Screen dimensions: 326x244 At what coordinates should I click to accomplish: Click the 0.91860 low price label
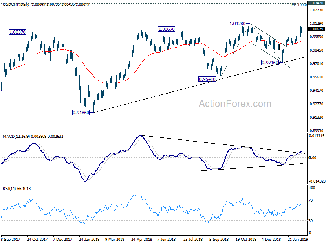click(x=81, y=113)
